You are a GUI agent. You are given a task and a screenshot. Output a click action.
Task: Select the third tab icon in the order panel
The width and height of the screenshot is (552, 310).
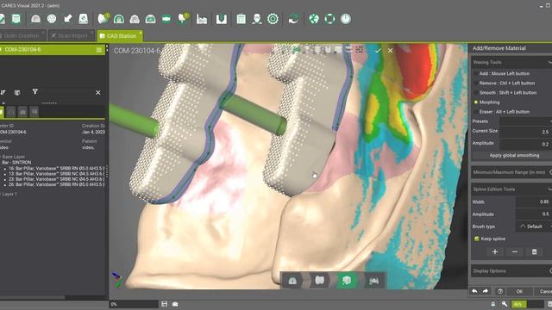23,112
